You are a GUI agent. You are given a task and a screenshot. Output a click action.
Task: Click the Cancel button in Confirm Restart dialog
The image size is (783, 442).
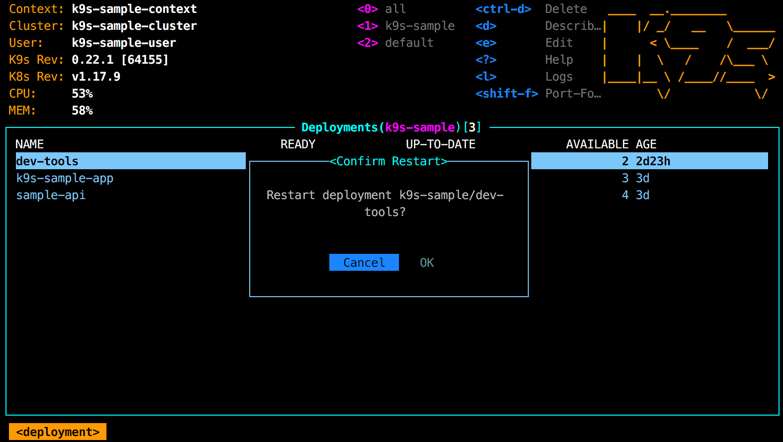pos(364,262)
